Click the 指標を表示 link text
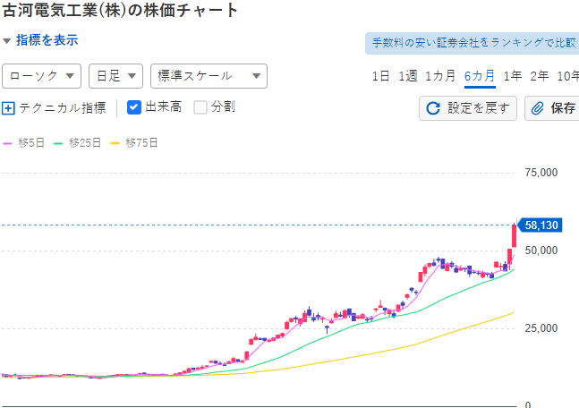Screen dimensions: 579x408 click(47, 40)
